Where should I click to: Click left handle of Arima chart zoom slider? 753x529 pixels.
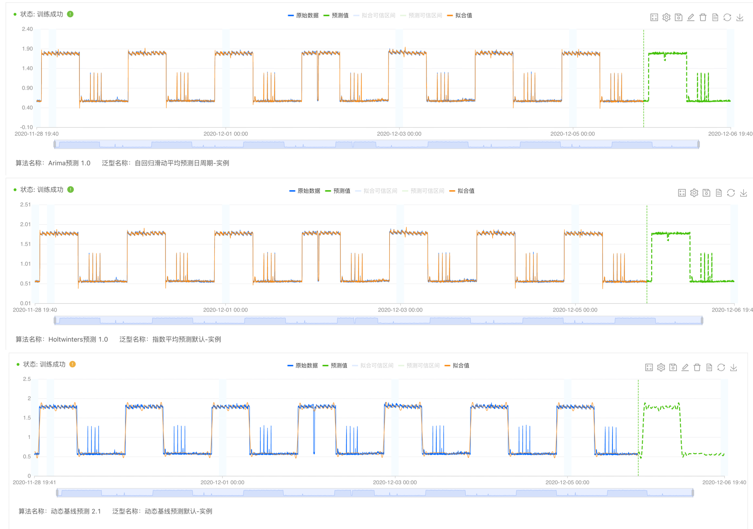[55, 144]
